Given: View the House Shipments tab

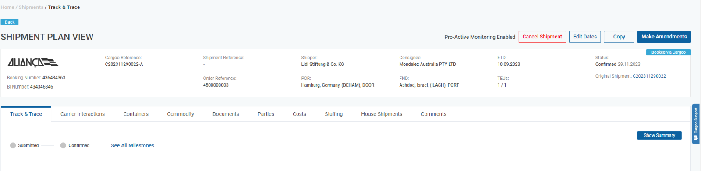Looking at the screenshot, I should click(x=382, y=114).
